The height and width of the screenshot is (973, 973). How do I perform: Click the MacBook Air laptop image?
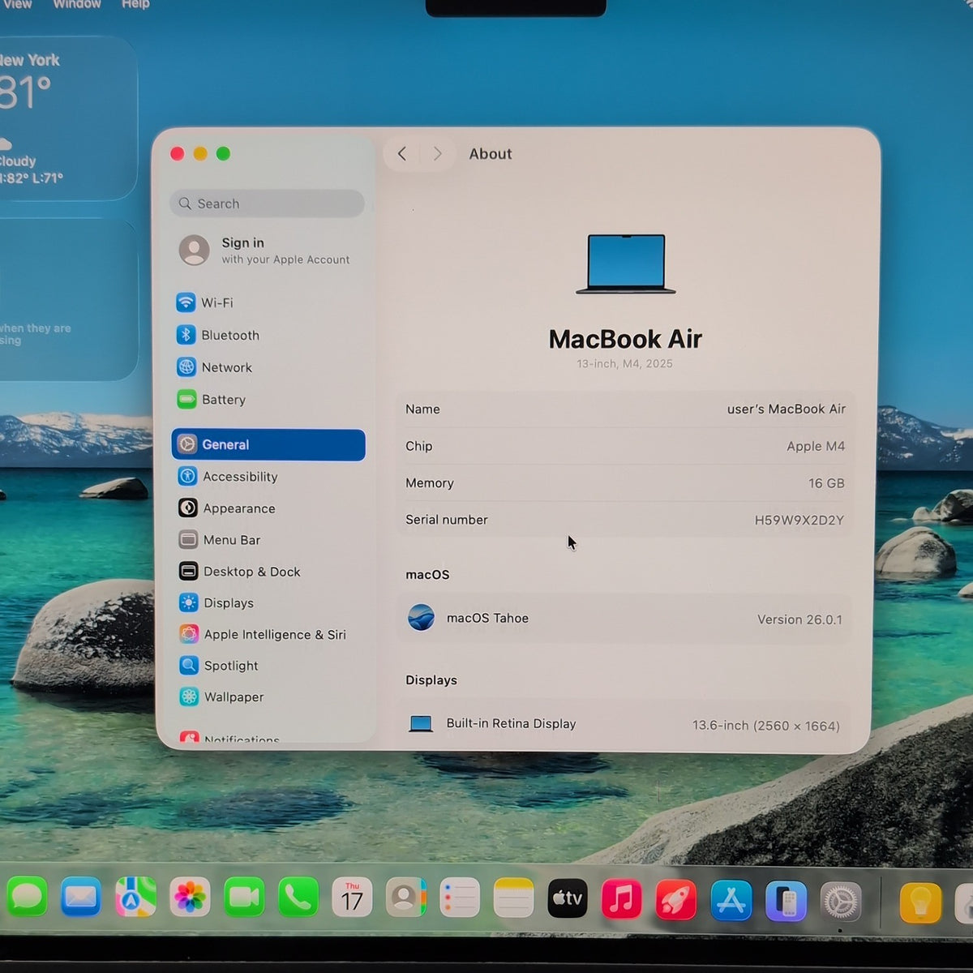pyautogui.click(x=626, y=264)
